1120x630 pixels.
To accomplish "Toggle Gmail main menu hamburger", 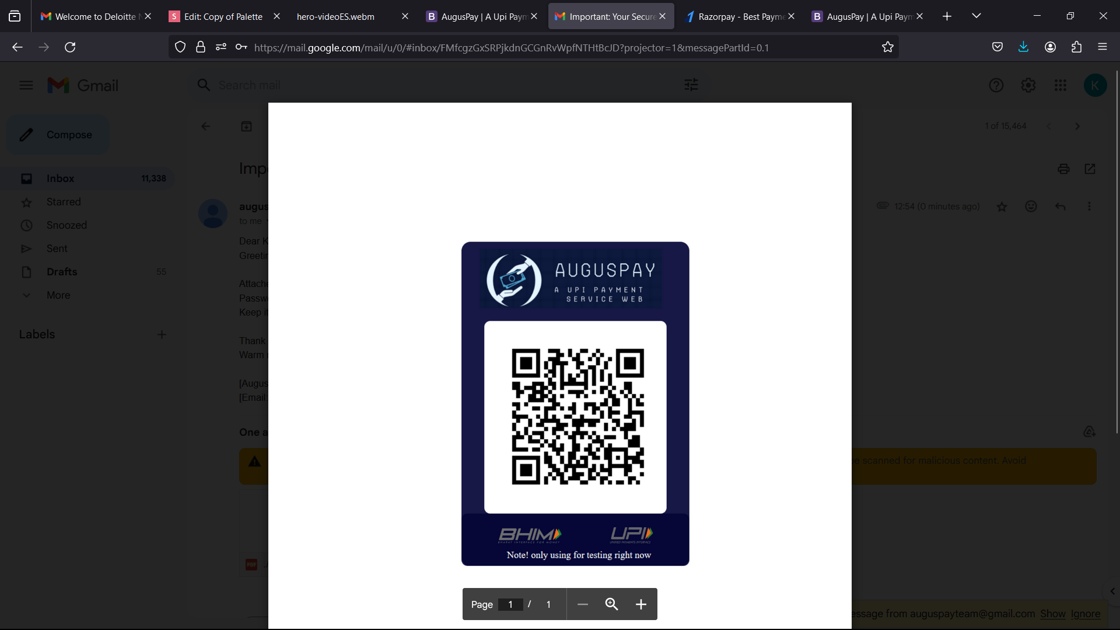I will tap(26, 86).
